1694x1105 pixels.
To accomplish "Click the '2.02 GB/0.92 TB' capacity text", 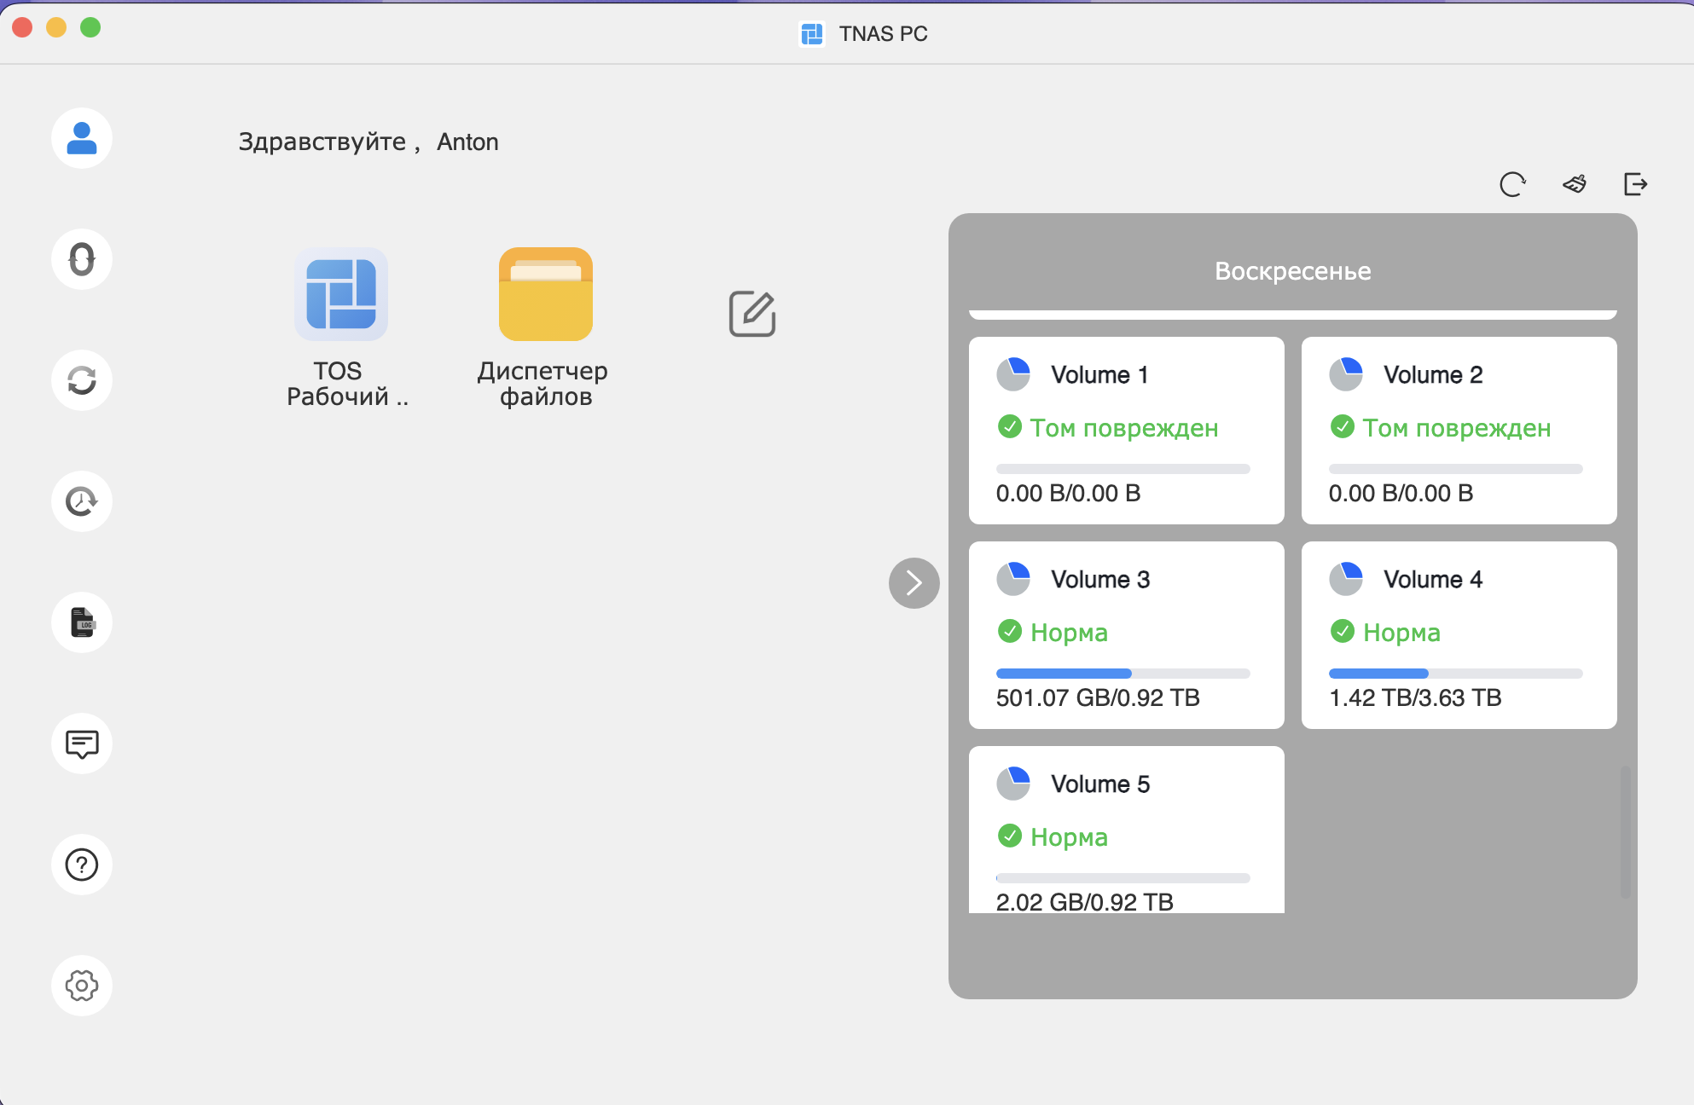I will (x=1085, y=901).
